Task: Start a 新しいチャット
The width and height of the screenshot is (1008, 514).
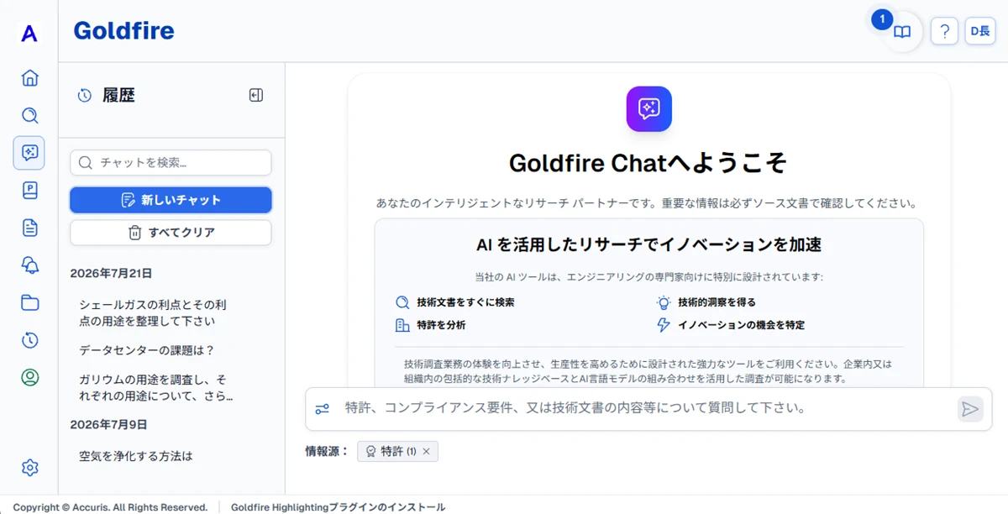Action: pos(171,200)
